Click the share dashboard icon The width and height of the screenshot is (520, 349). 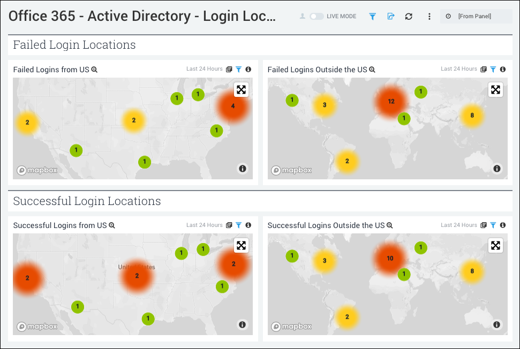[x=390, y=16]
